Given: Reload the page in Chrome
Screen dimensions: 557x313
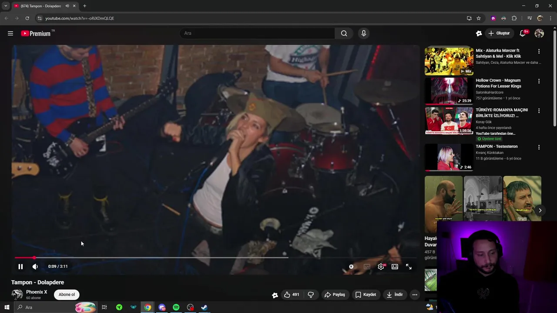Looking at the screenshot, I should pyautogui.click(x=27, y=18).
